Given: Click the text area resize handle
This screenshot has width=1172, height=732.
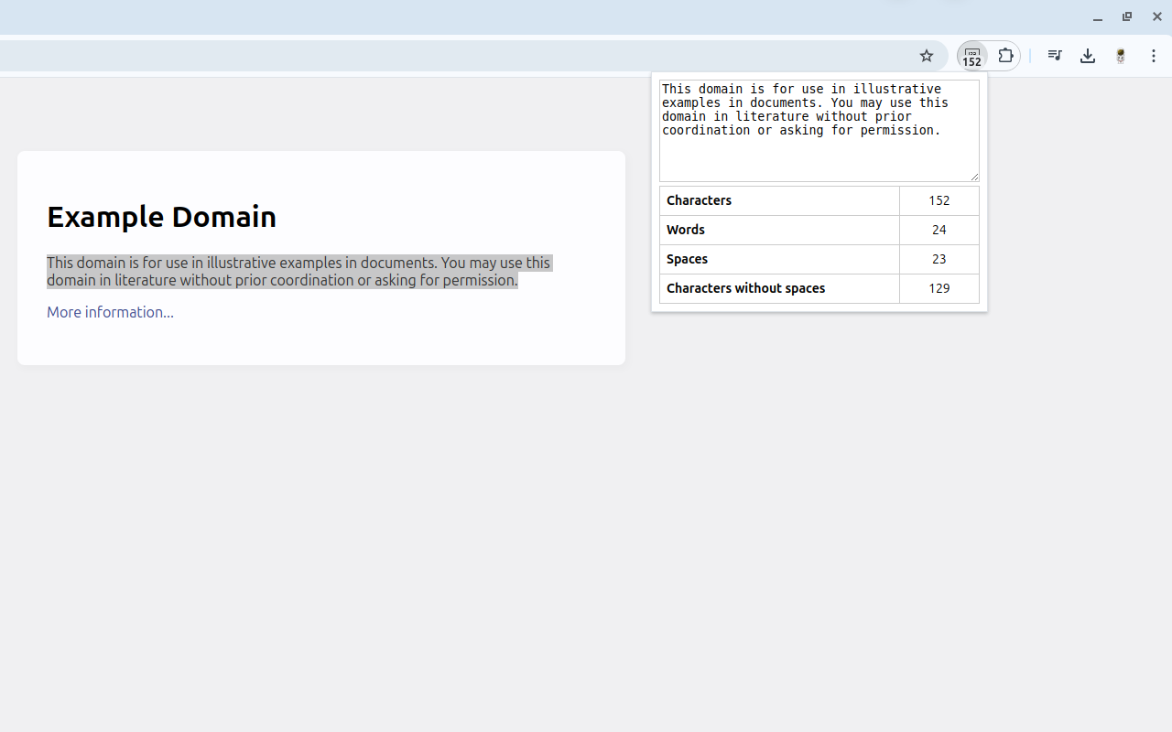Looking at the screenshot, I should 974,177.
